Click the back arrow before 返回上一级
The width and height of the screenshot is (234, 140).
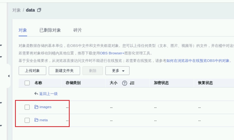click(36, 94)
